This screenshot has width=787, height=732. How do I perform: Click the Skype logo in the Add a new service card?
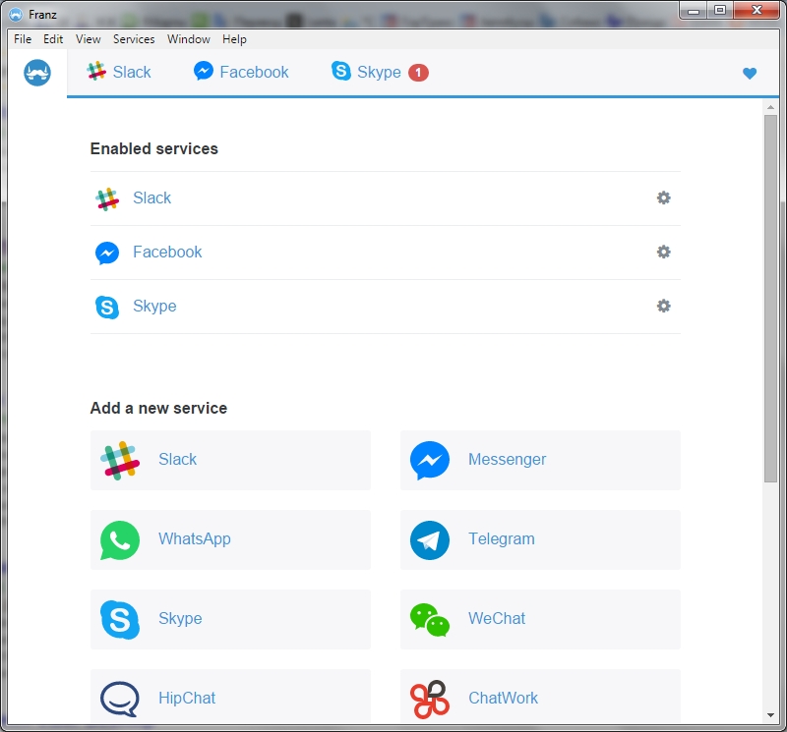tap(120, 620)
